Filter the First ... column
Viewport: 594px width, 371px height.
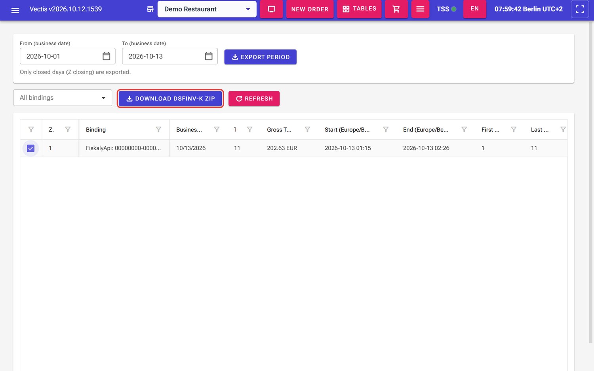pyautogui.click(x=514, y=130)
